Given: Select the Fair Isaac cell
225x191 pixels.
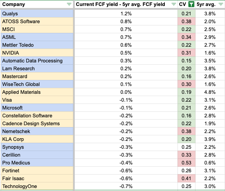Looking at the screenshot, I should coord(37,178).
